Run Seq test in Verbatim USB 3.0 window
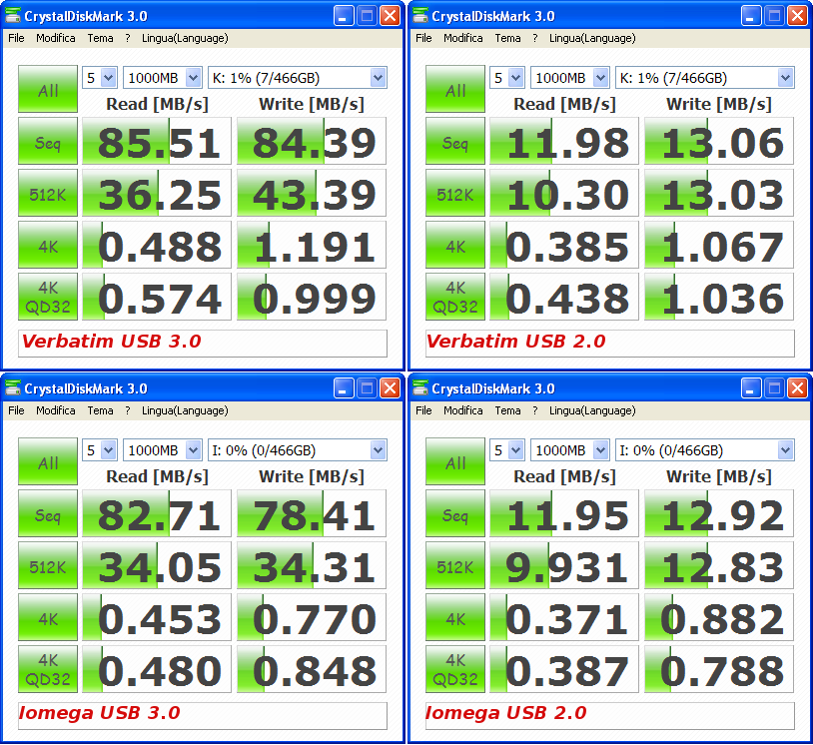813x745 pixels. (x=48, y=141)
